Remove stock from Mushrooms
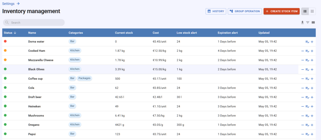 (x=303, y=116)
